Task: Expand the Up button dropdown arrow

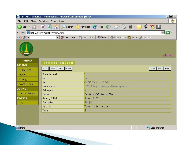Action: (137, 37)
